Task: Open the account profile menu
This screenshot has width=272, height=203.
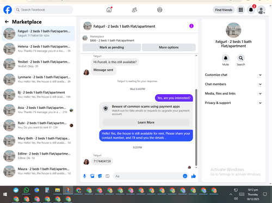Action: click(261, 10)
